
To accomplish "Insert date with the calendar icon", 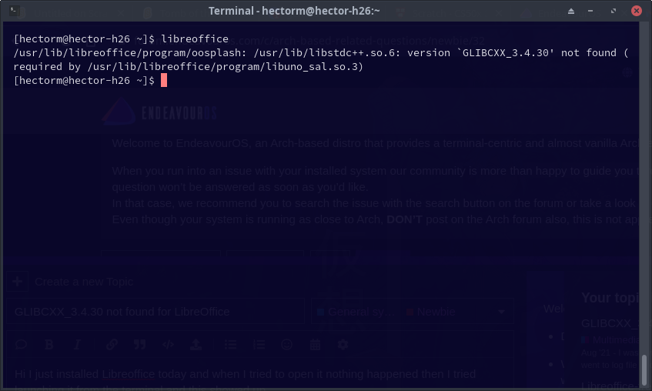I will point(315,344).
